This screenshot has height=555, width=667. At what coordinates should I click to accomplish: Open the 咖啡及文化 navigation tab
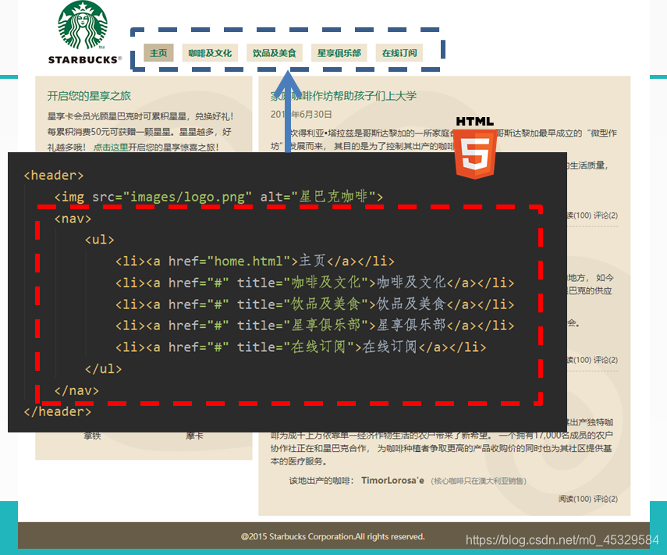tap(210, 53)
